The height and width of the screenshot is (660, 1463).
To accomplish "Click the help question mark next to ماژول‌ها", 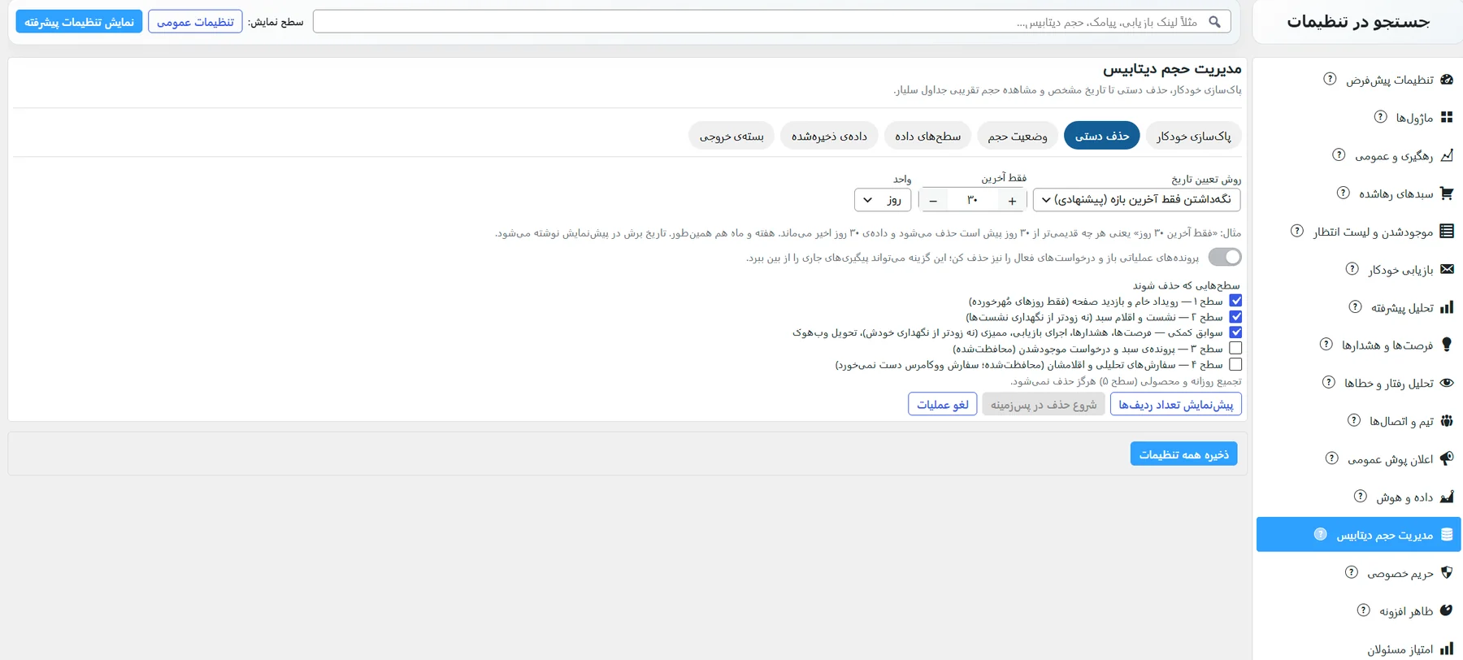I will point(1380,117).
